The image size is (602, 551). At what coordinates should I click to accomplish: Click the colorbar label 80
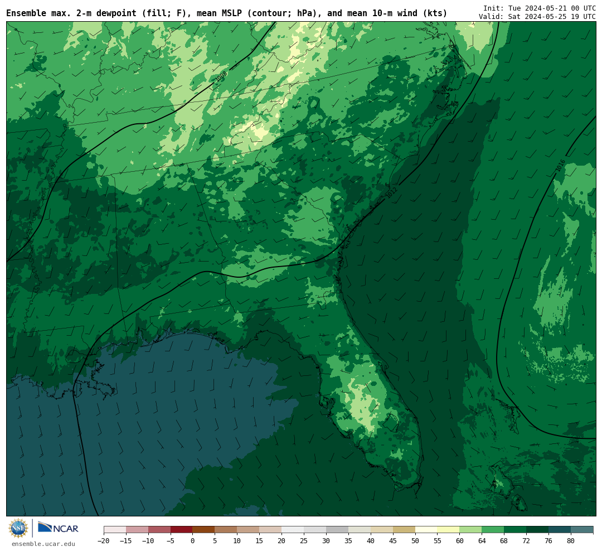pos(571,541)
